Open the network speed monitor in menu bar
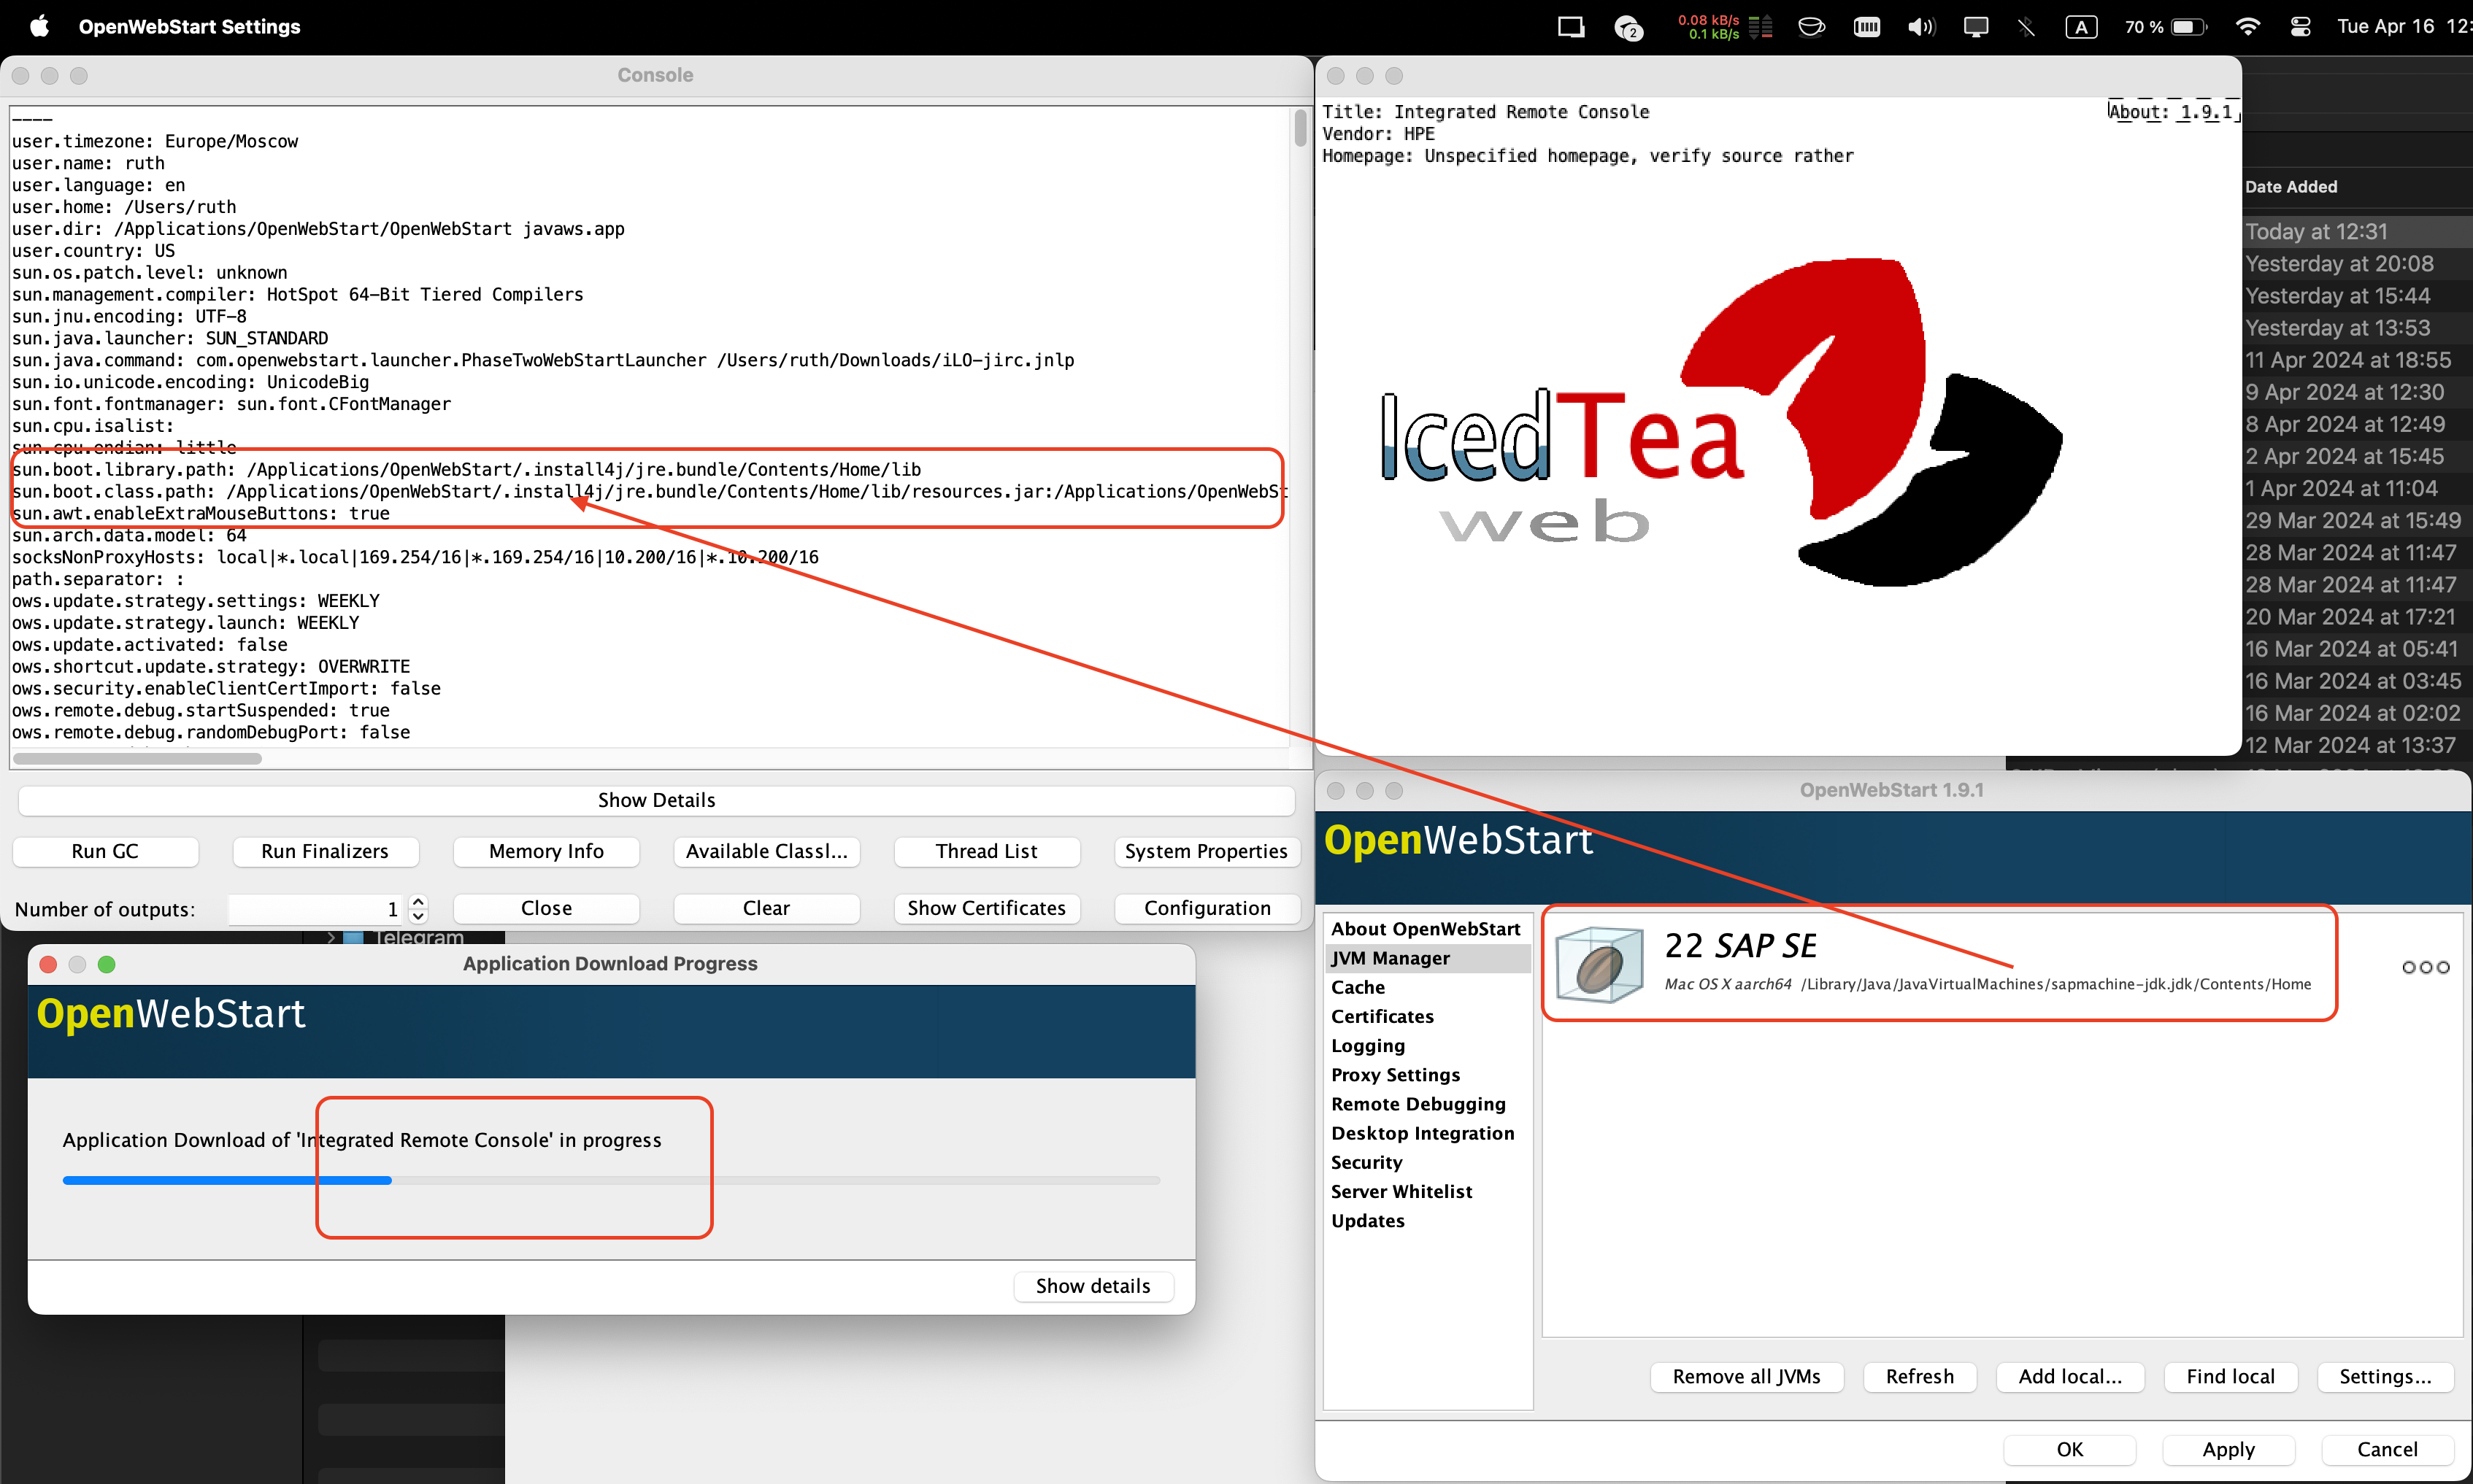The height and width of the screenshot is (1484, 2473). tap(1723, 27)
